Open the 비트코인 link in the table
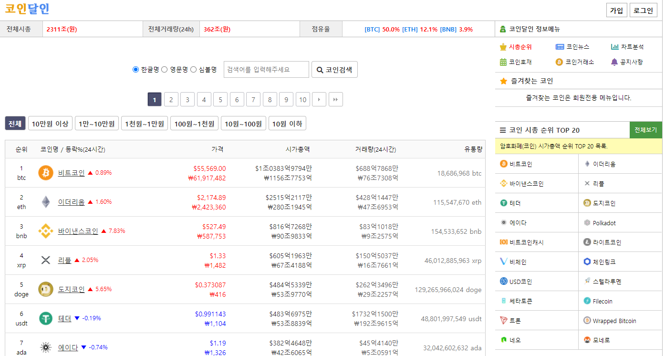 [x=72, y=173]
